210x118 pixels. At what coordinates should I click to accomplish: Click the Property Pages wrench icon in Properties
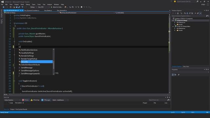point(178,75)
